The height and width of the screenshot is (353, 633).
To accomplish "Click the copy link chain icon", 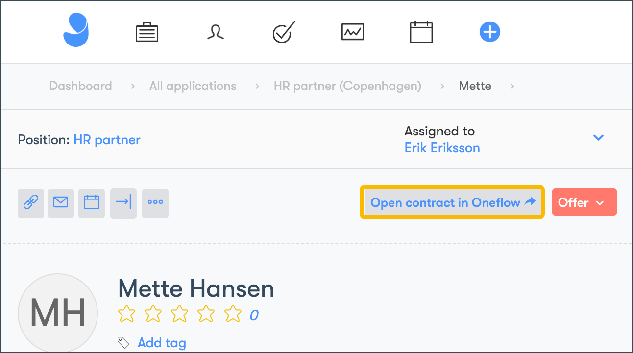I will (x=31, y=203).
